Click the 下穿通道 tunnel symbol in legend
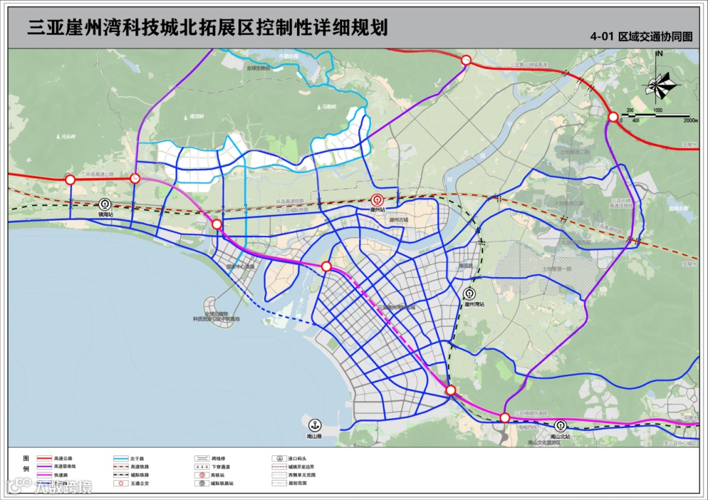This screenshot has height=500, width=708. [x=202, y=467]
